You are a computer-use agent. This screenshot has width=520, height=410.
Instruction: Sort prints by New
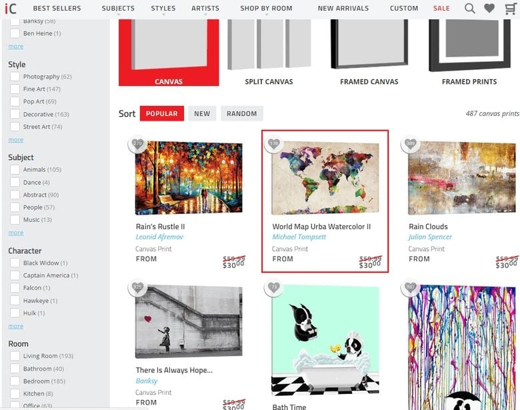coord(202,113)
